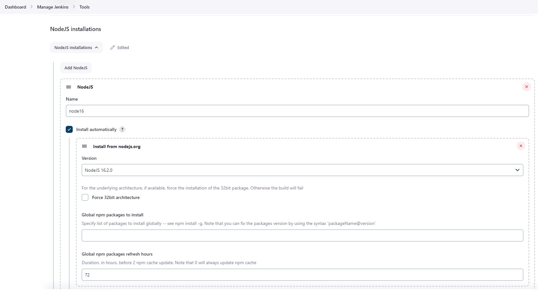Click Add NodeJS button
This screenshot has height=291, width=538.
tap(76, 68)
